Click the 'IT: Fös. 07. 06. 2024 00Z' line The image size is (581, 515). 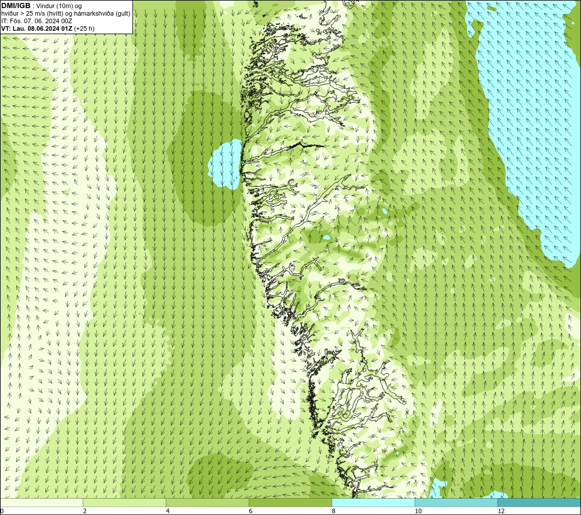coord(37,21)
